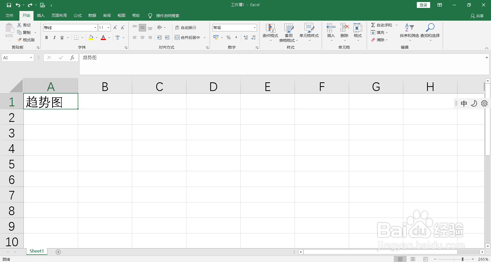Click the Copy (复制) button
491x262 pixels.
tap(25, 32)
